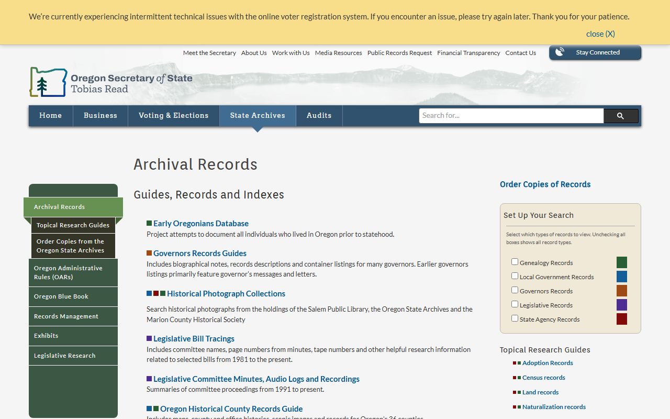Click purple Legislative Records color swatch
670x419 pixels.
click(622, 305)
